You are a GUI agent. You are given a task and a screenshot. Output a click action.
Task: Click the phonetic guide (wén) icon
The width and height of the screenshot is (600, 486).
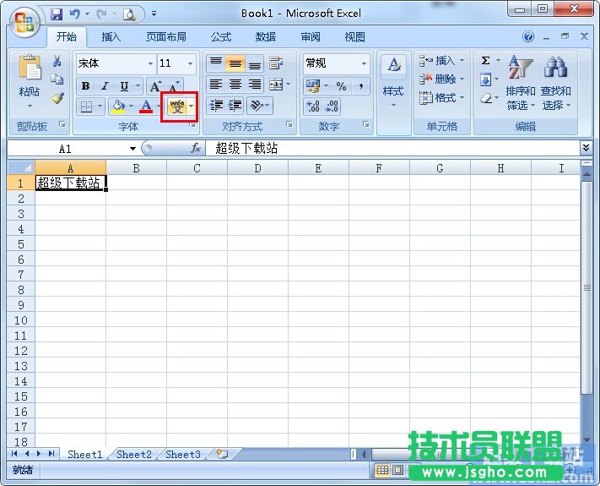(x=176, y=106)
